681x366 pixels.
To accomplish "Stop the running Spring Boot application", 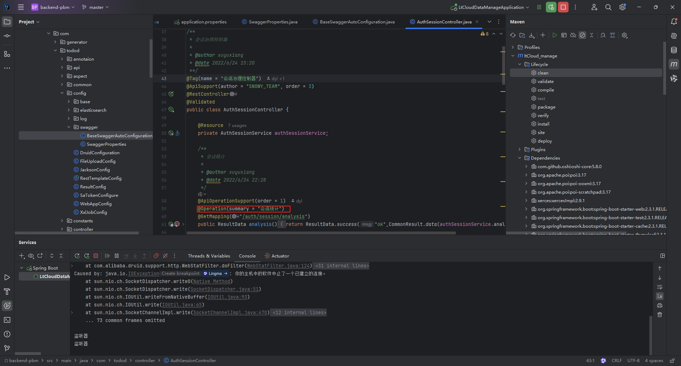I will click(x=95, y=256).
